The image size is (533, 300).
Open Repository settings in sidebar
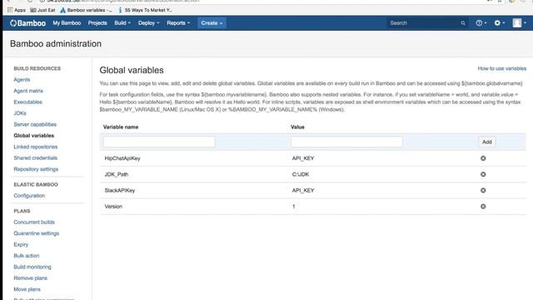point(36,169)
